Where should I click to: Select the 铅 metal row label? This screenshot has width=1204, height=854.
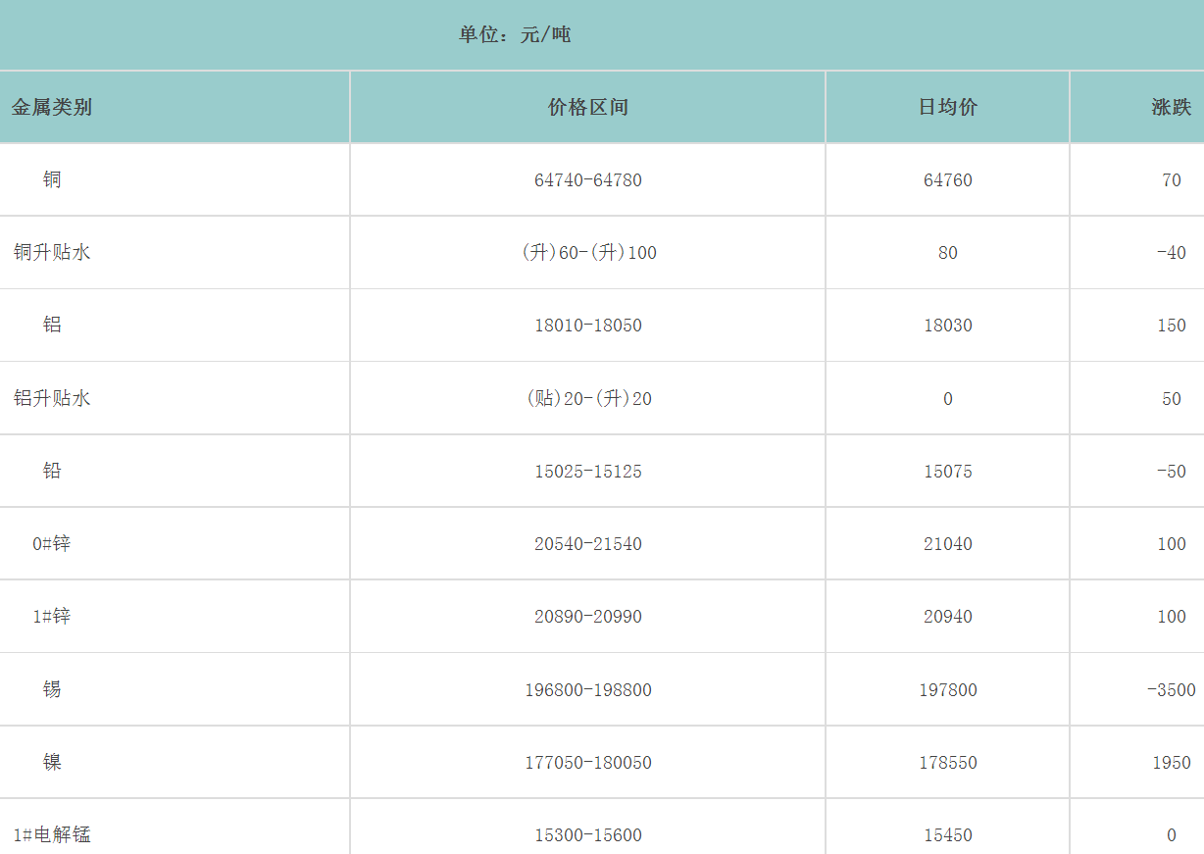pos(52,471)
